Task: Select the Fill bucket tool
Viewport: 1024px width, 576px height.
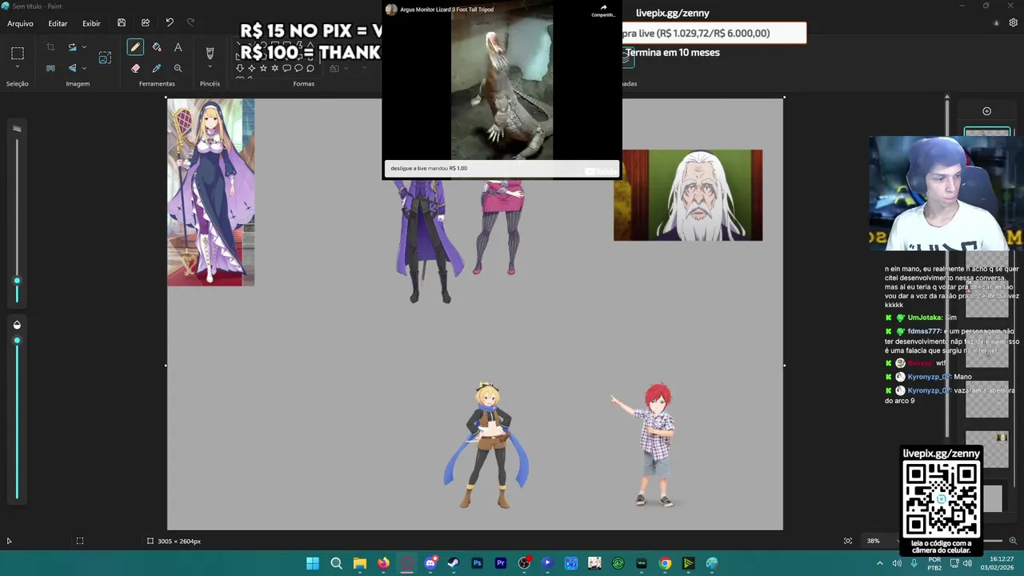Action: pyautogui.click(x=157, y=48)
